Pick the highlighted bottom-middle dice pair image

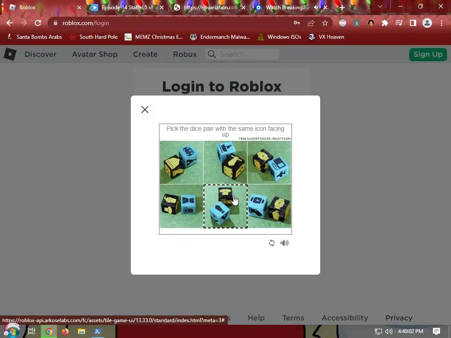click(x=225, y=206)
